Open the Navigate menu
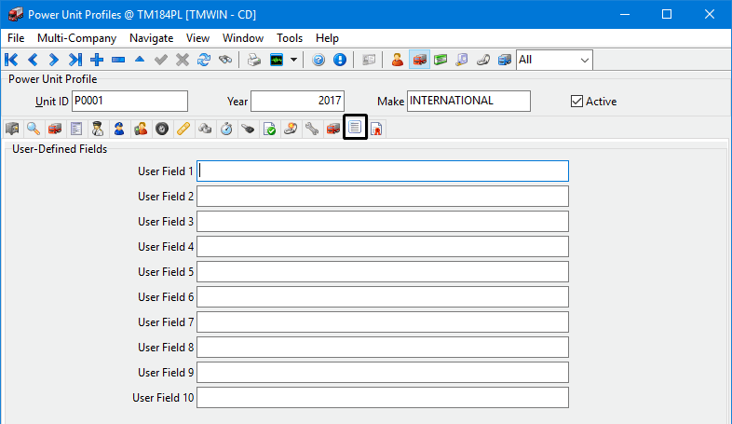This screenshot has height=424, width=732. [x=151, y=38]
